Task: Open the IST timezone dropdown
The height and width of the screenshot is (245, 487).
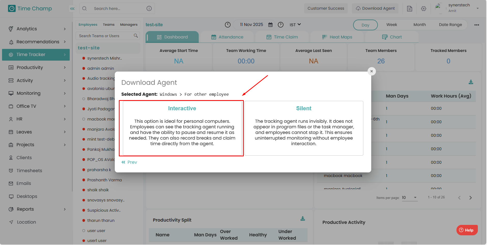Action: [x=295, y=25]
